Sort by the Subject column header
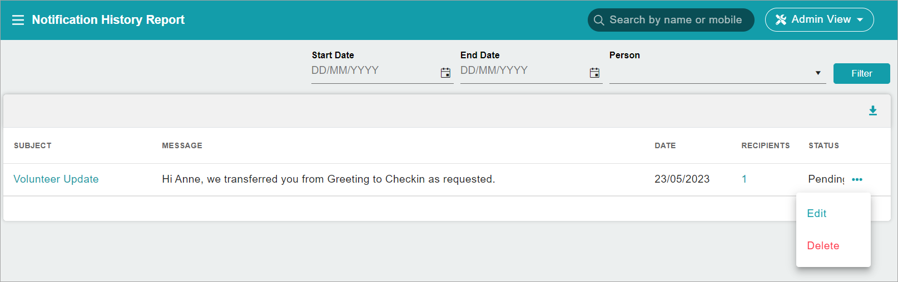This screenshot has height=282, width=898. 33,145
